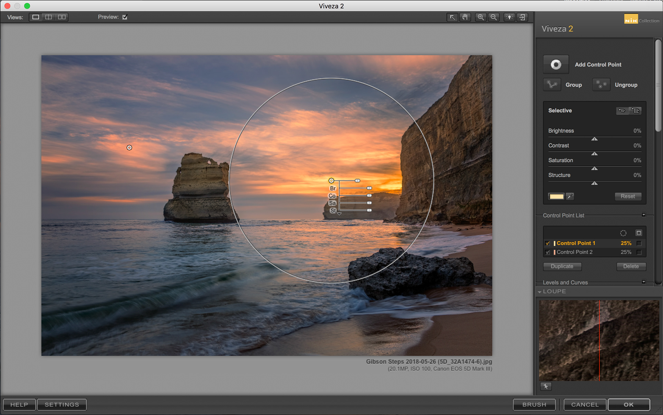
Task: Click the Brightness slider handle
Action: click(x=594, y=139)
